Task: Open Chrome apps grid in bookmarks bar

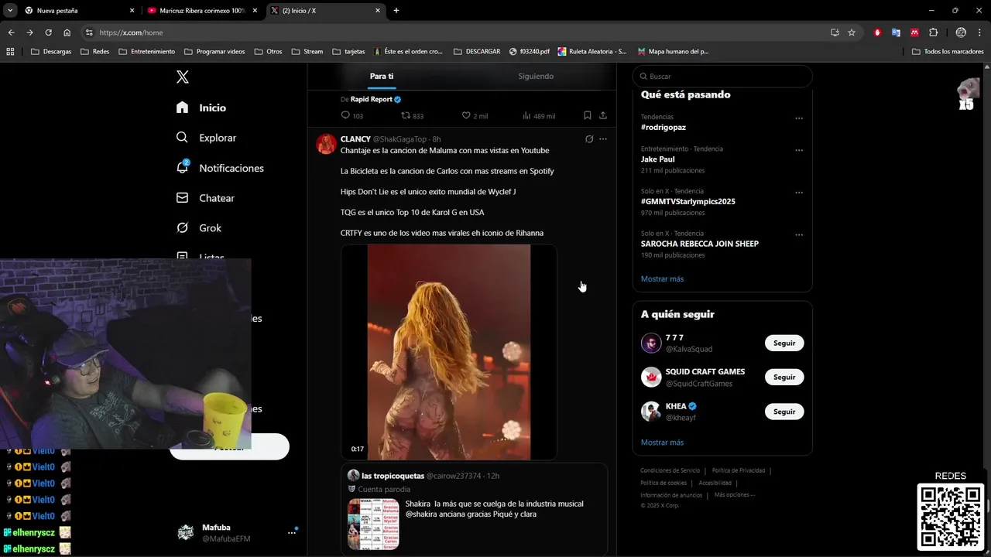Action: (x=10, y=51)
